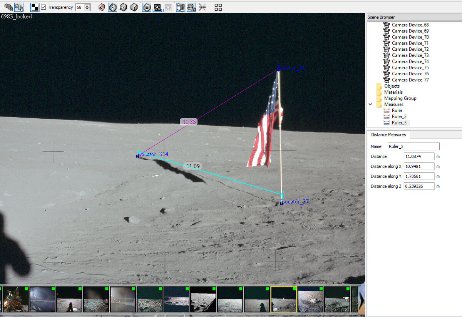Collapse the Measures tree branch
Image resolution: width=462 pixels, height=317 pixels.
[370, 104]
